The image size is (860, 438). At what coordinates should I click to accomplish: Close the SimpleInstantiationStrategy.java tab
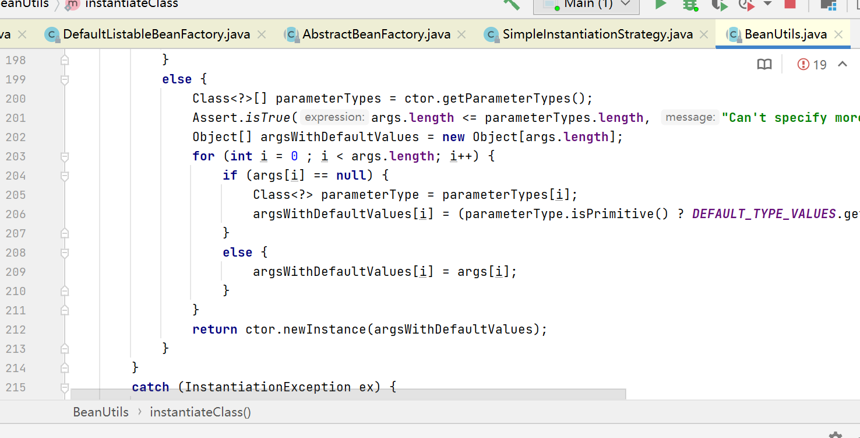(x=704, y=35)
